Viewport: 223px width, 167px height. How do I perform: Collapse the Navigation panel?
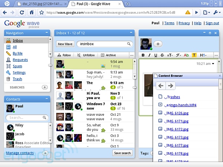47,33
